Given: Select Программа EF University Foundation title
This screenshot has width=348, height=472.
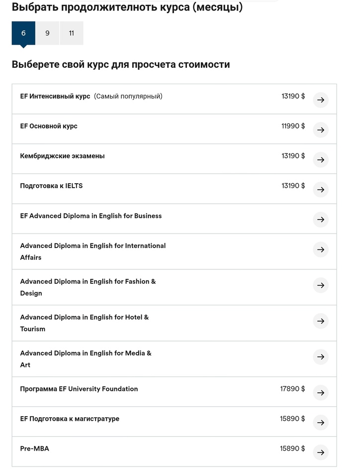Looking at the screenshot, I should 79,389.
